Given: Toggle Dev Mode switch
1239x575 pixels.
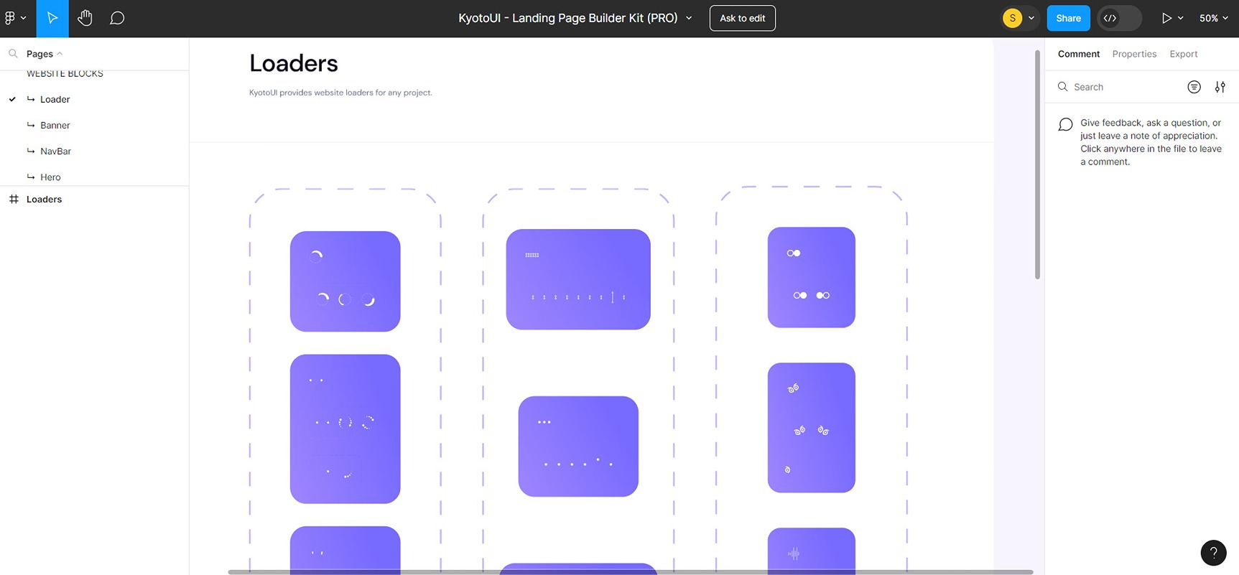Looking at the screenshot, I should 1119,18.
